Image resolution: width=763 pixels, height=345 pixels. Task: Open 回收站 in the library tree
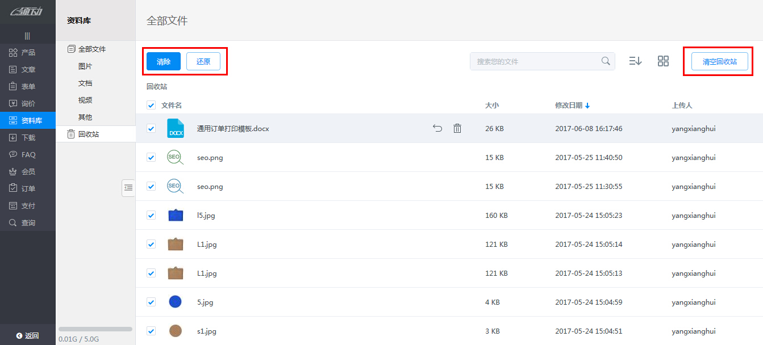coord(88,134)
